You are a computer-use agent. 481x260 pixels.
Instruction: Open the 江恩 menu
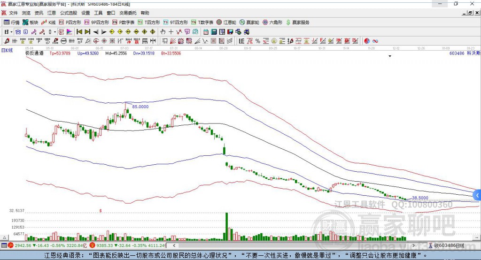52,13
